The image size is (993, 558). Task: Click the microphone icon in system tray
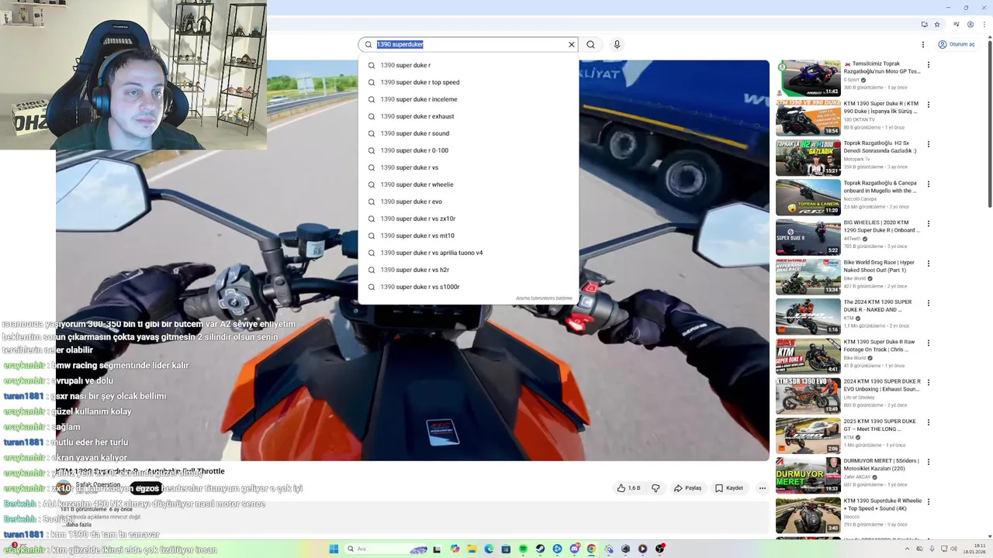point(932,549)
